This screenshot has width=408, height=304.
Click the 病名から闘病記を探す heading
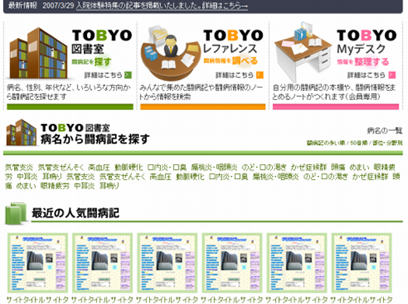tap(95, 139)
